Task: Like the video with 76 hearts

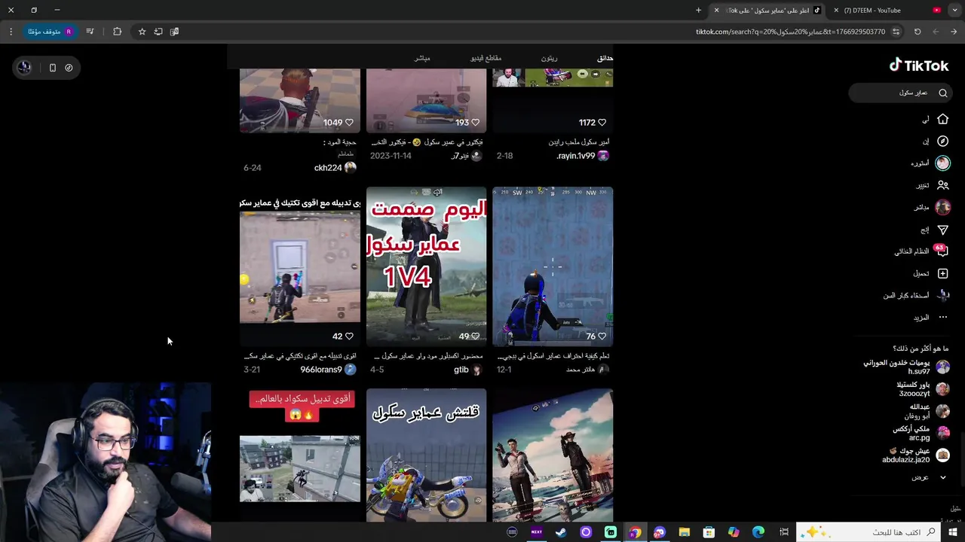Action: point(602,336)
